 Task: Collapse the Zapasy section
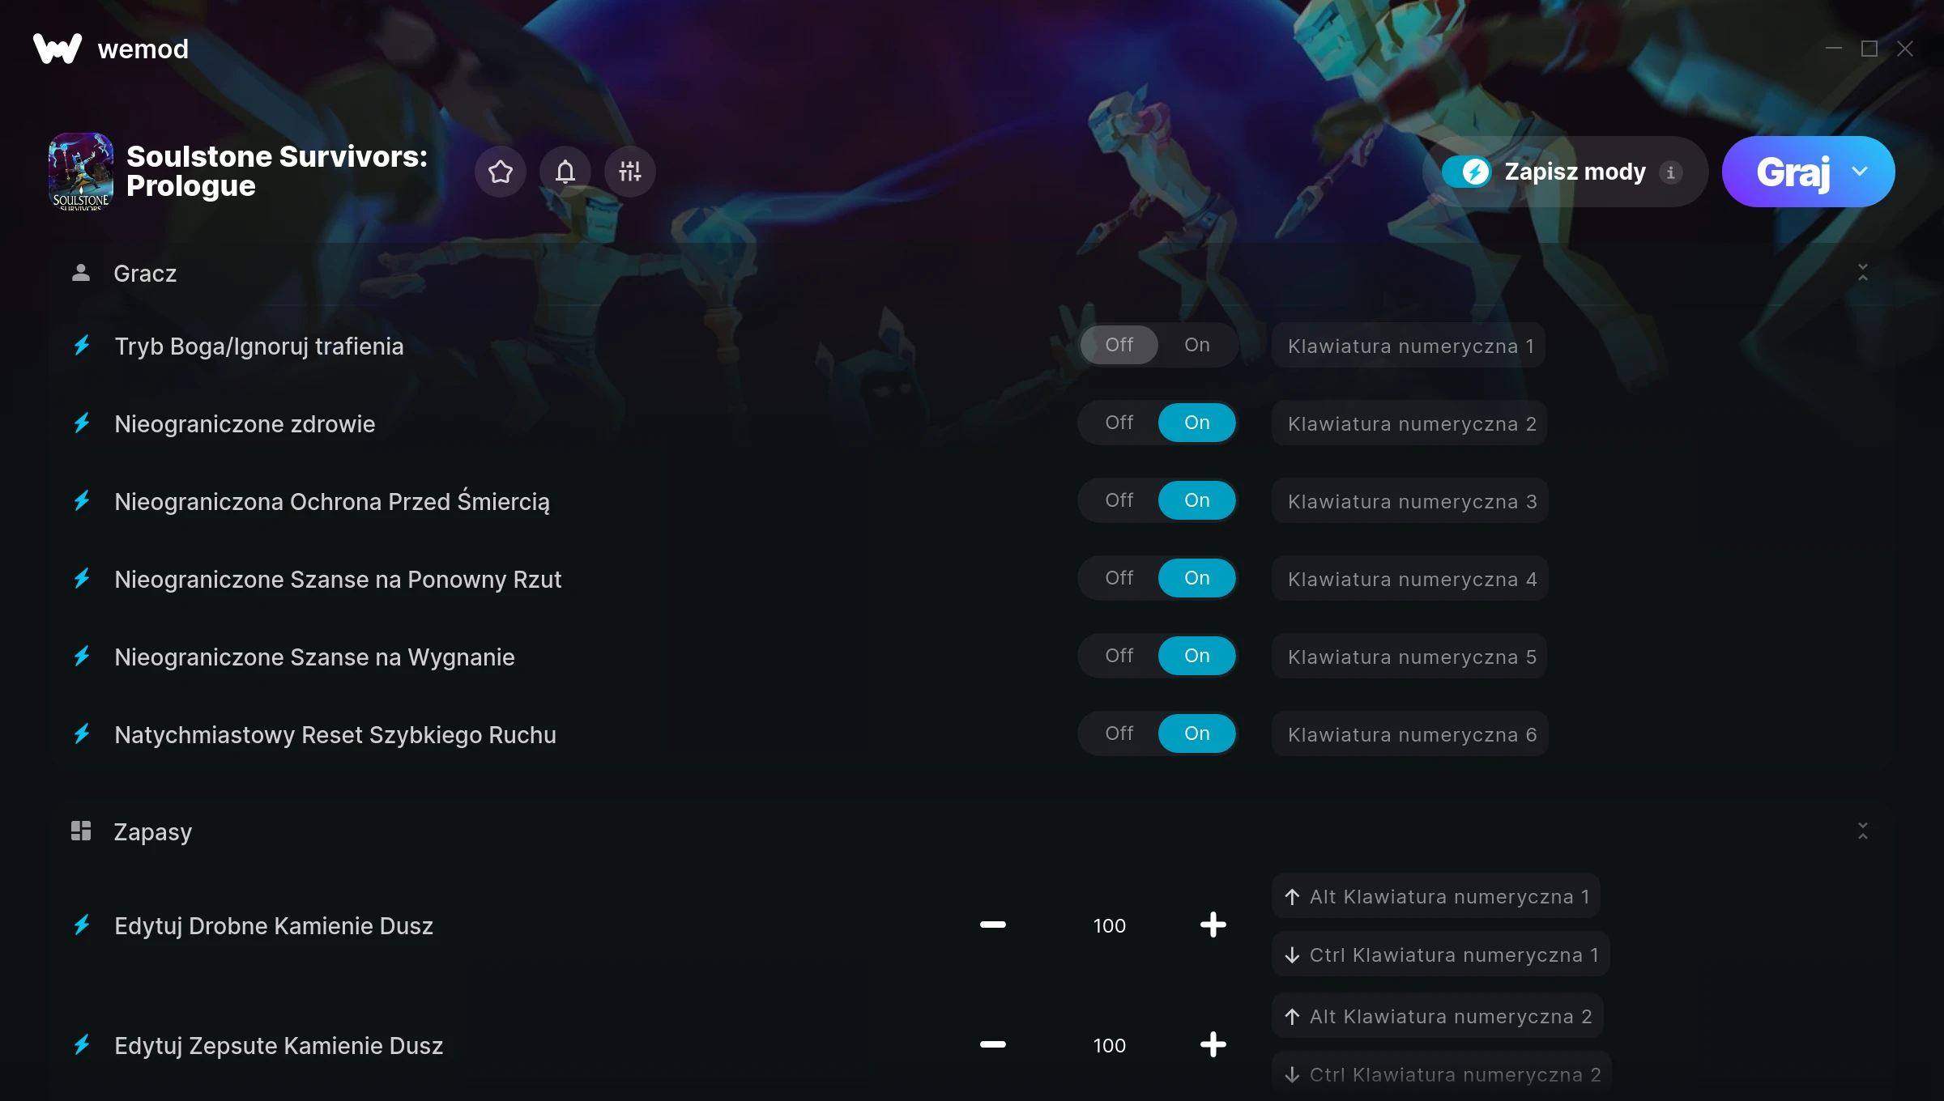[1862, 831]
